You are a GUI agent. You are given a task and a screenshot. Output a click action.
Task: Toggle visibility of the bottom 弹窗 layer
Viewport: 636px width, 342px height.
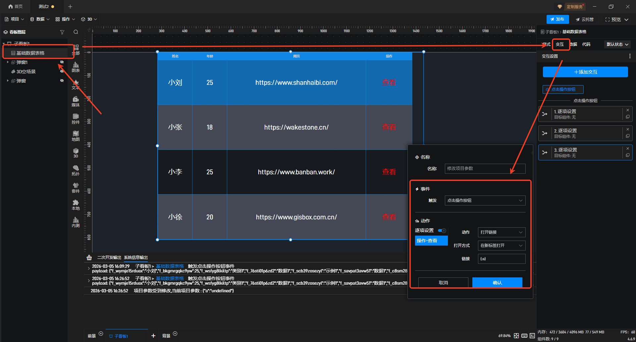pyautogui.click(x=62, y=81)
